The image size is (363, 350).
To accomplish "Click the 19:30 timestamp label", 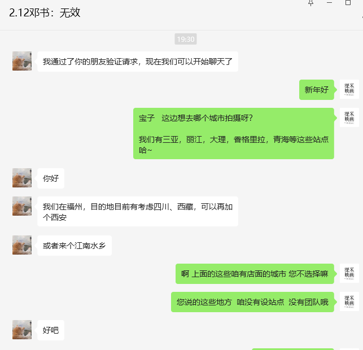I will point(186,39).
